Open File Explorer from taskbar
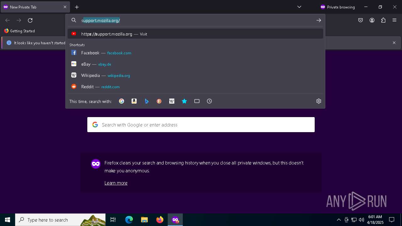This screenshot has height=226, width=402. (144, 220)
